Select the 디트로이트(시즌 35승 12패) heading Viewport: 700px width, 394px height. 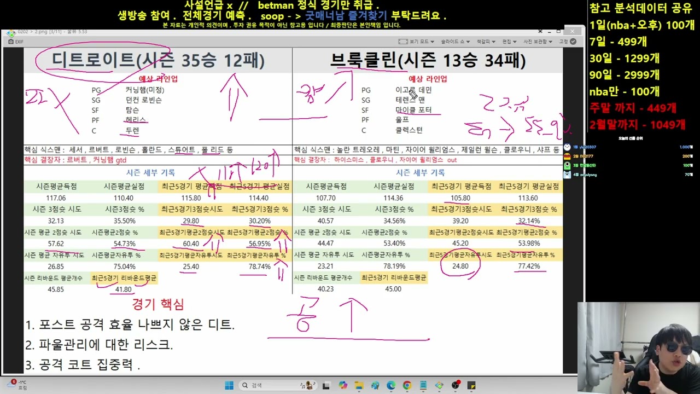click(x=158, y=60)
